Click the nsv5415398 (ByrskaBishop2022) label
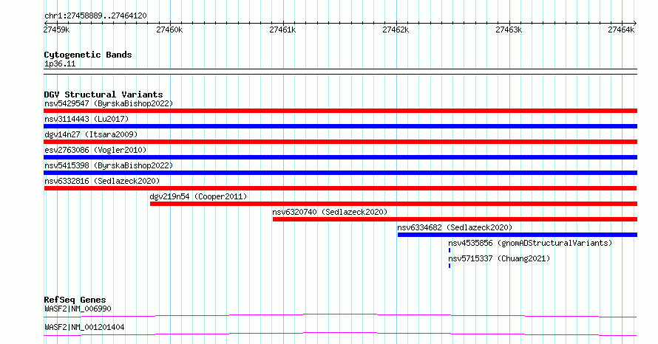 [109, 165]
